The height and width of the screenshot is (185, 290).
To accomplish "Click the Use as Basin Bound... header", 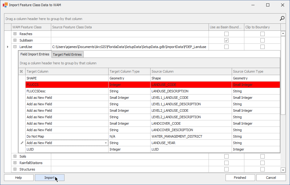I will 226,27.
